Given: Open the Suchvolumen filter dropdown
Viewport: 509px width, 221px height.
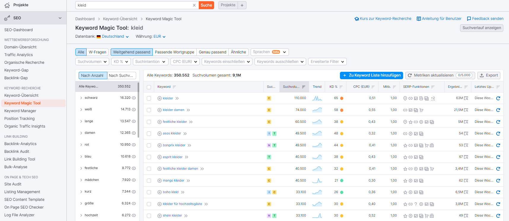Looking at the screenshot, I should [x=92, y=62].
